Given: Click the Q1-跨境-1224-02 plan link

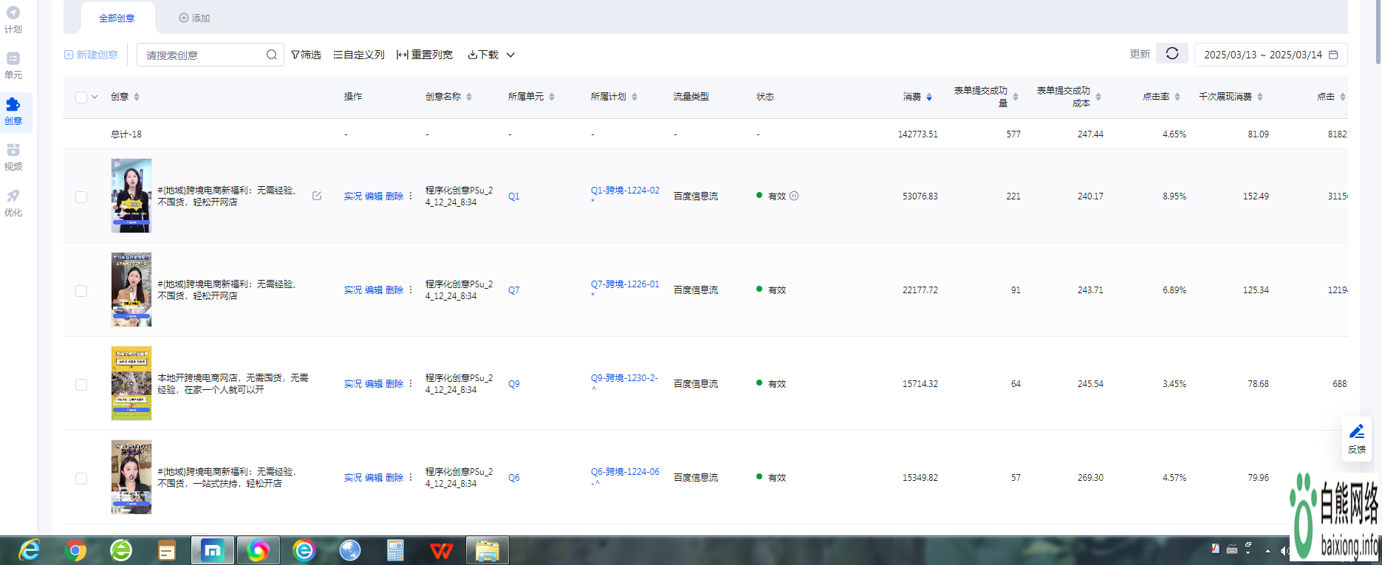Looking at the screenshot, I should tap(625, 191).
